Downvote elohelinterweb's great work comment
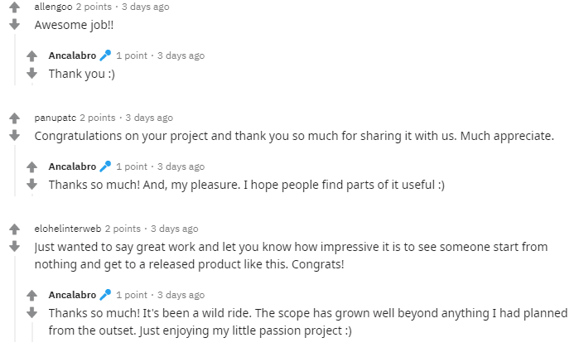 pos(14,246)
